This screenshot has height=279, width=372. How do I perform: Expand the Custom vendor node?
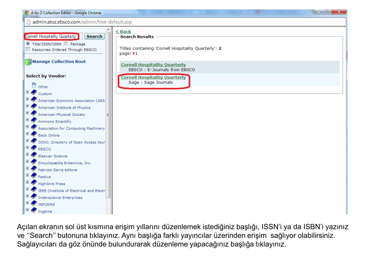coord(28,92)
